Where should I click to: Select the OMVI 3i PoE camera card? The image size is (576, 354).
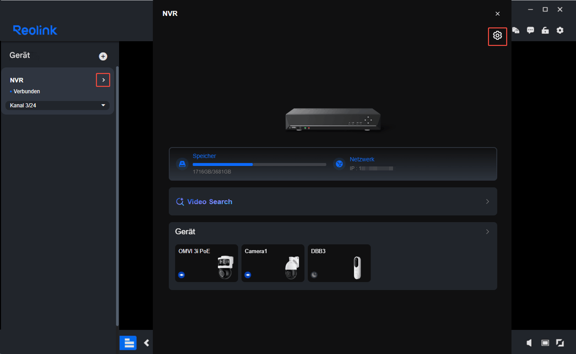coord(206,263)
